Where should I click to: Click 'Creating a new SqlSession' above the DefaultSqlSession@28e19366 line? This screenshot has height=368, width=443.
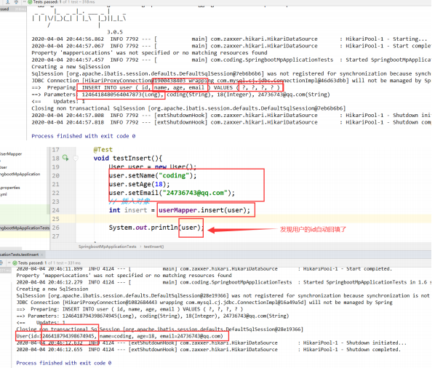(52, 289)
